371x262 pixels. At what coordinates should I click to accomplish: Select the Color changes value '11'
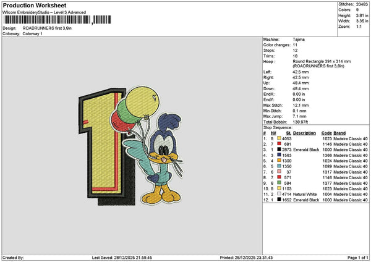pyautogui.click(x=295, y=45)
